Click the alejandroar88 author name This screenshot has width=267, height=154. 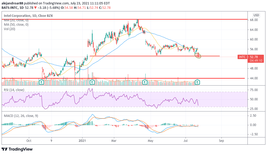click(x=12, y=3)
